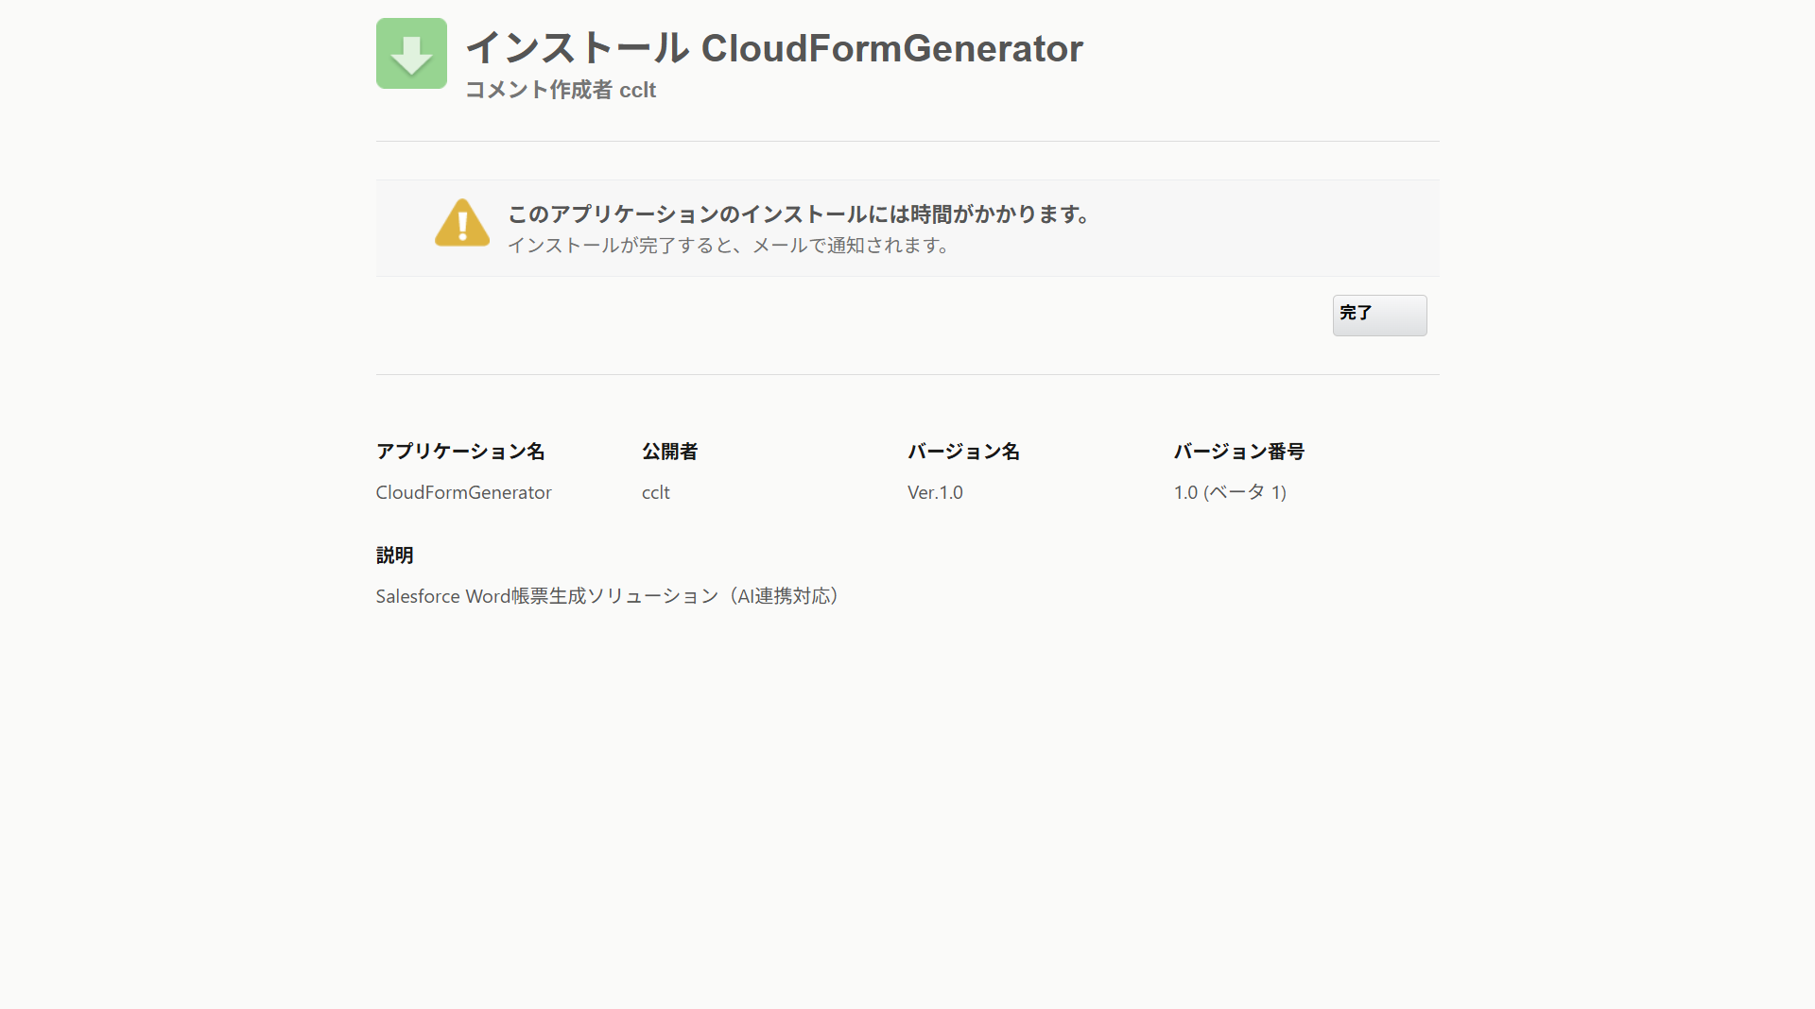Click the subtitle コメント作成者 cclt
The image size is (1815, 1009).
coord(561,90)
